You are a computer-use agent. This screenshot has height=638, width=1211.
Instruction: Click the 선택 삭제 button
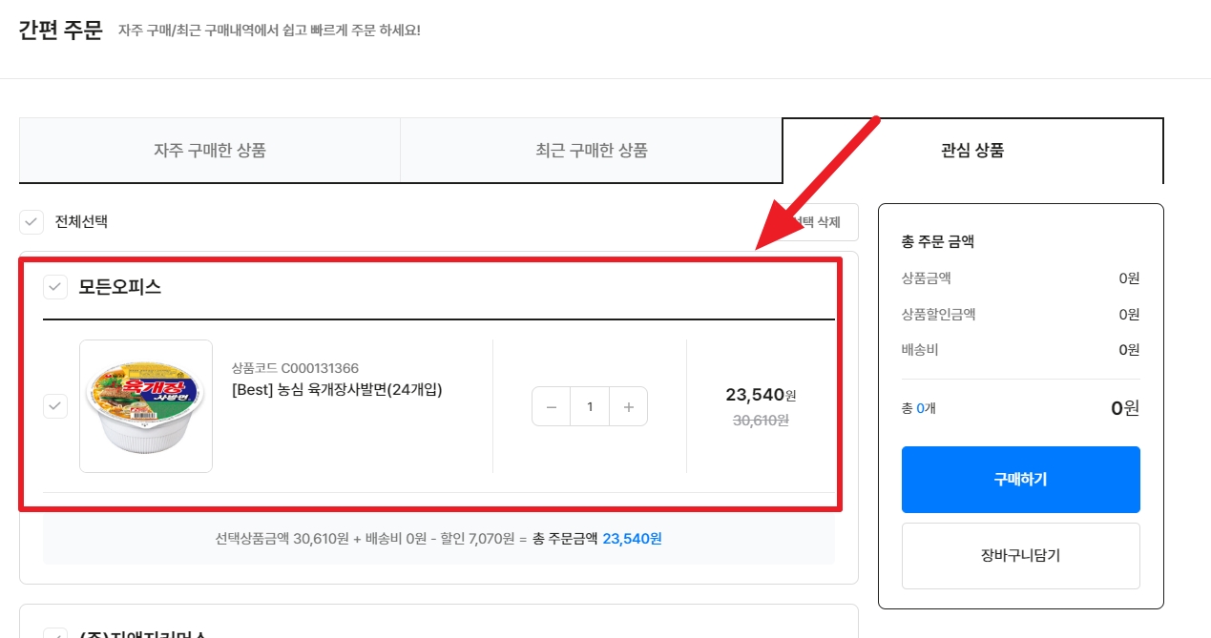(x=819, y=222)
